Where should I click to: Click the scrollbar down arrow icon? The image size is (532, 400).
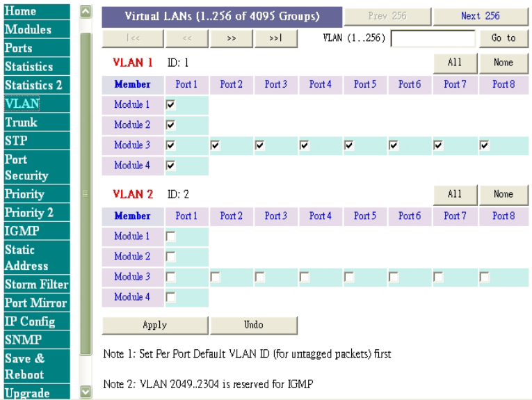click(86, 392)
